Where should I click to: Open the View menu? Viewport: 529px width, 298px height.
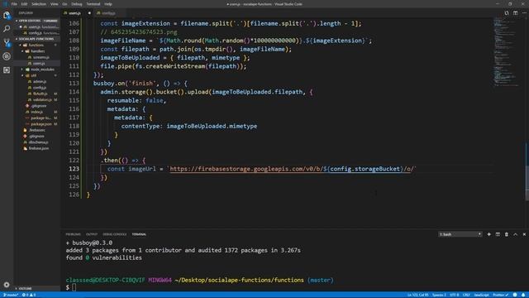click(54, 4)
